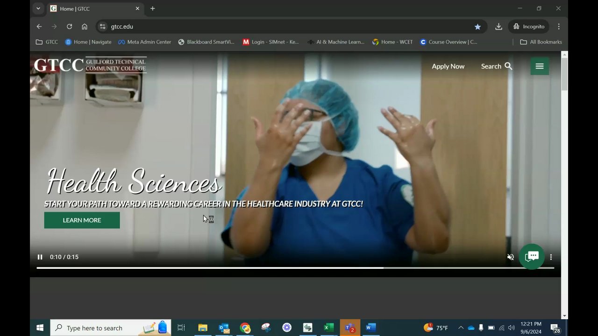The width and height of the screenshot is (598, 336).
Task: Open Outlook from the taskbar
Action: (224, 328)
